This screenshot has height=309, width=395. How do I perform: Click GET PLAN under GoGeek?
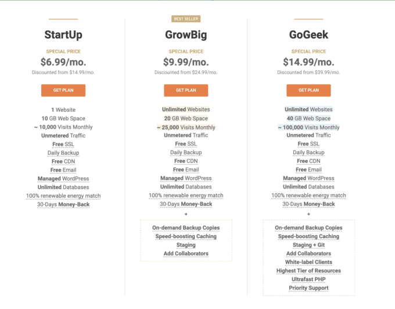308,90
